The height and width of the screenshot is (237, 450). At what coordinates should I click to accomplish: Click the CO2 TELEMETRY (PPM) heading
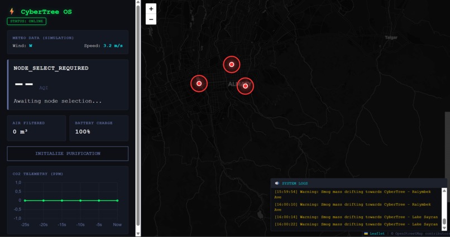[x=37, y=174]
